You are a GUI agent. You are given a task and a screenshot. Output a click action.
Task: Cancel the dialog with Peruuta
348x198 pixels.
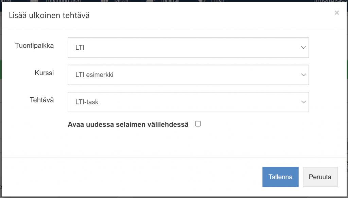click(x=320, y=177)
